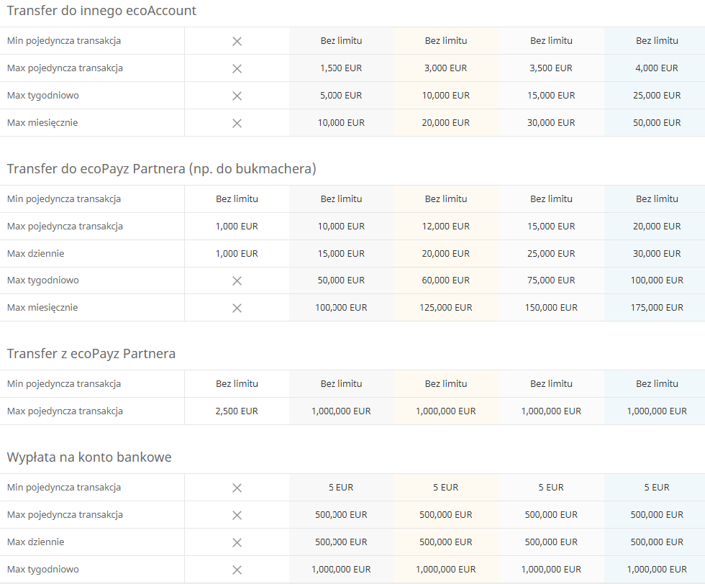Select heading Transfer do ecoPayz Partnera (np. do bukmachera)
This screenshot has height=584, width=705.
coord(161,168)
